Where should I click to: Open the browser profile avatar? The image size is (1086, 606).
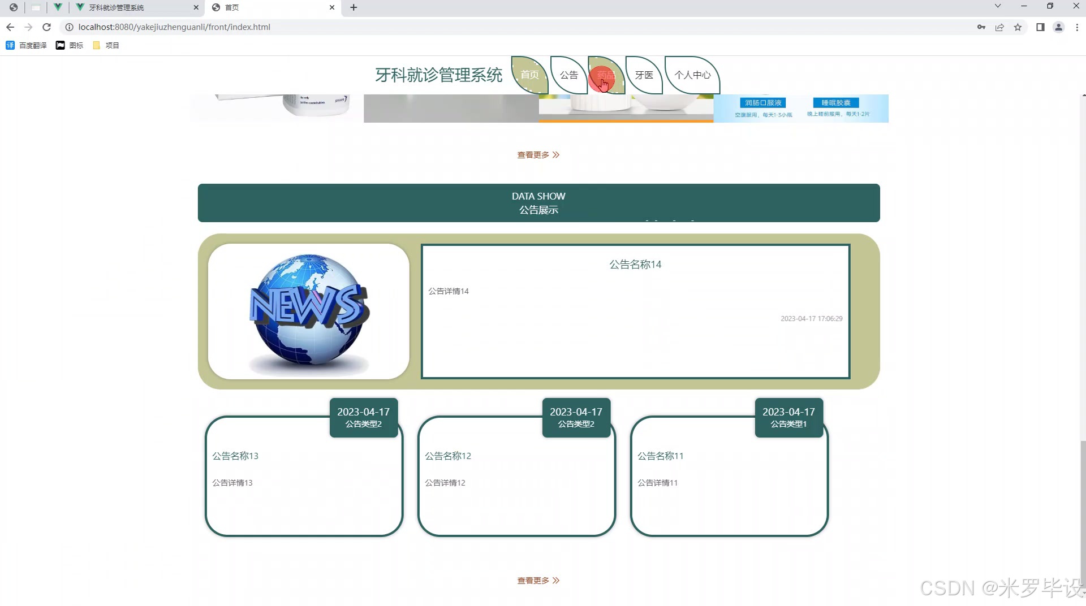click(x=1059, y=27)
